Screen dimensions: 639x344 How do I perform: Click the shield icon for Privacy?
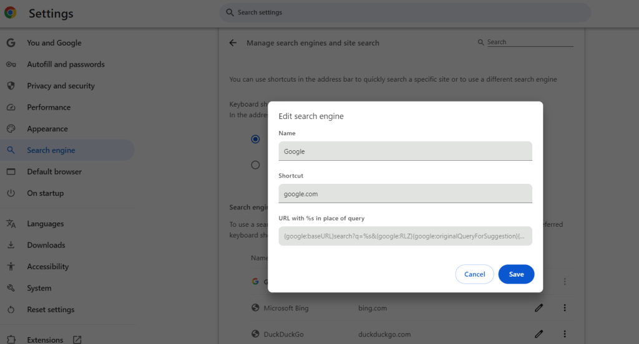(11, 86)
